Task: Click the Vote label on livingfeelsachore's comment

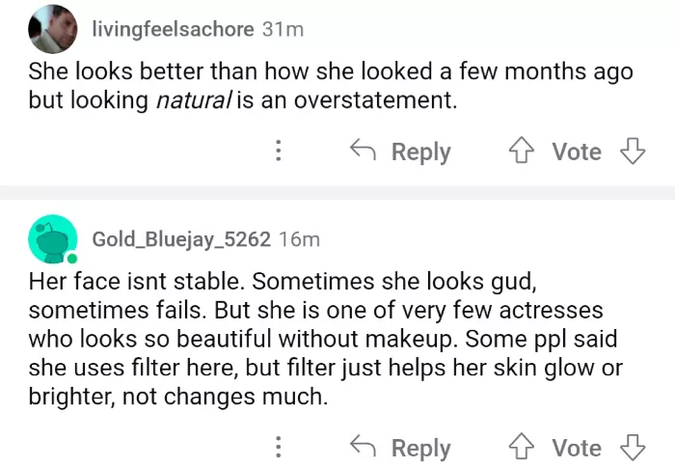Action: pyautogui.click(x=577, y=151)
